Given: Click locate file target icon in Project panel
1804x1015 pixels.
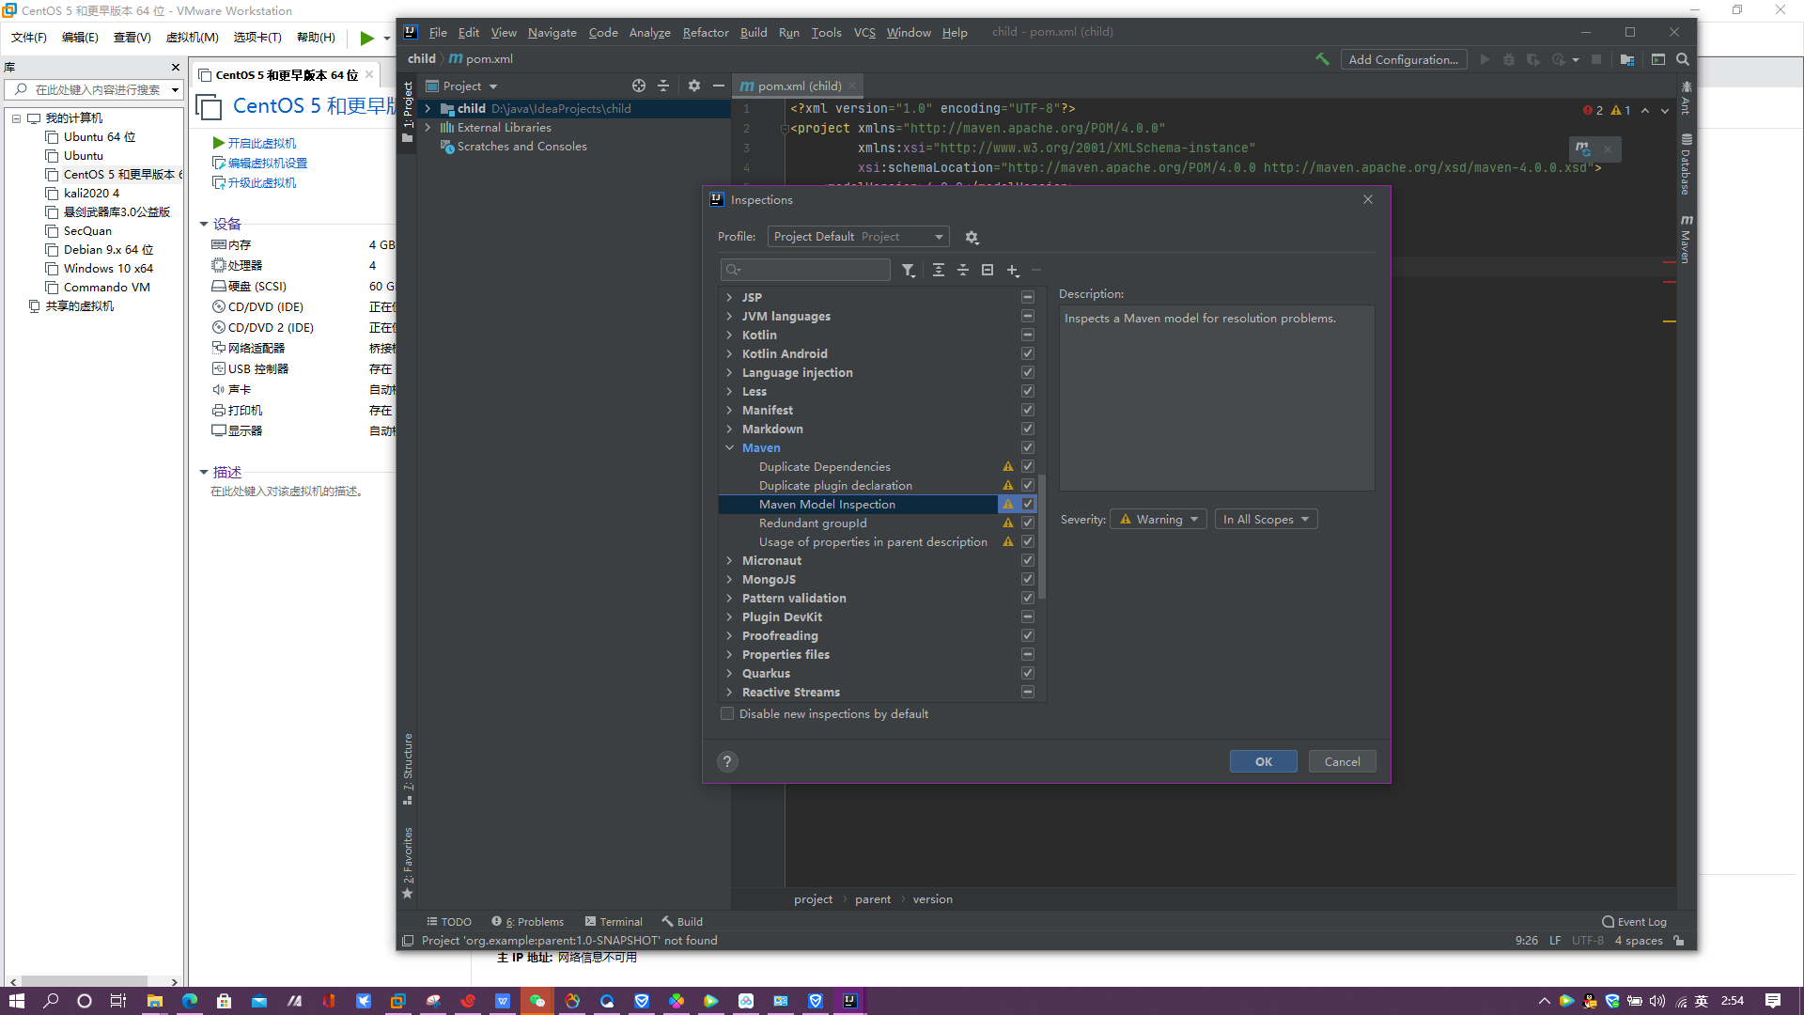Looking at the screenshot, I should pos(639,86).
